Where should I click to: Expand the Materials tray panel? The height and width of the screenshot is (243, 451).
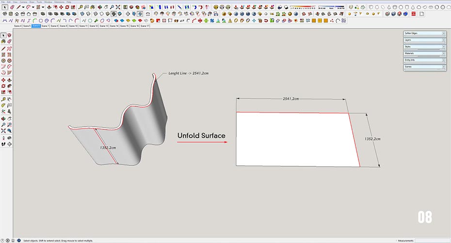424,53
